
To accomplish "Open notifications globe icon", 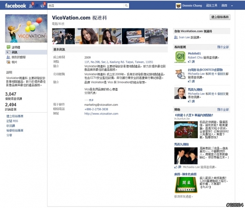I will tap(42, 6).
